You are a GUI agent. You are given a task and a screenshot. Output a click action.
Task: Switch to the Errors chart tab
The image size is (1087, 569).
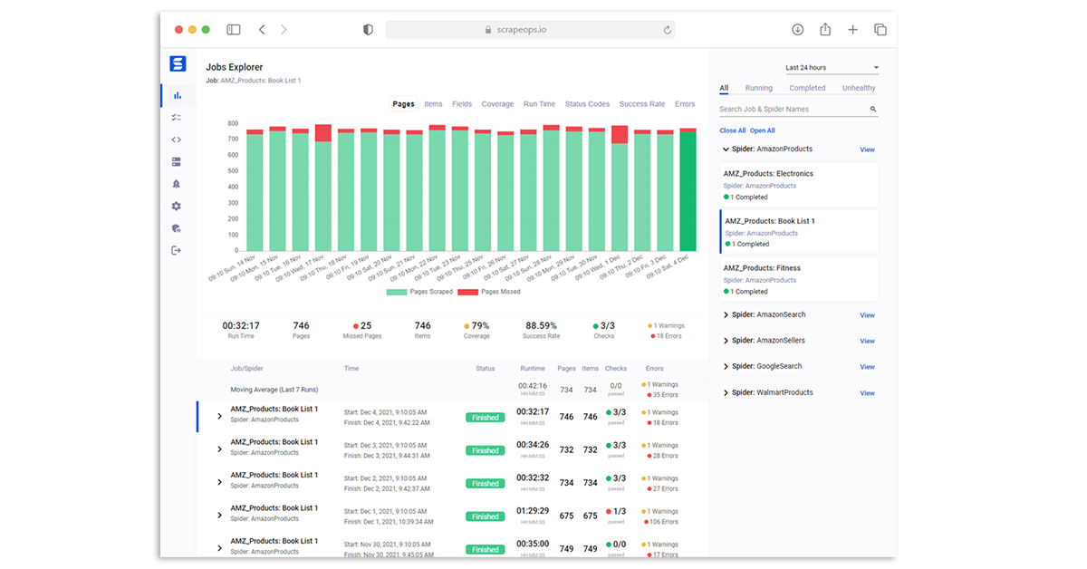pos(685,104)
